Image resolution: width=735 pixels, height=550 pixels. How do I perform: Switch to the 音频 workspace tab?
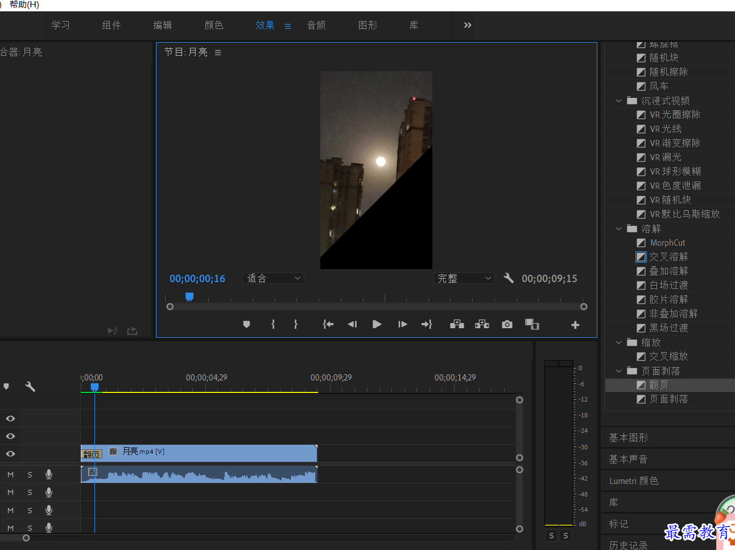tap(316, 25)
